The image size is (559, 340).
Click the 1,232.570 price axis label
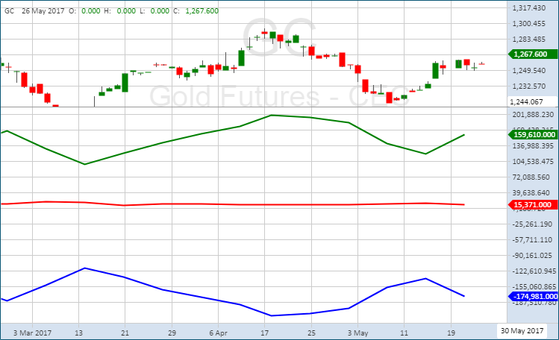[529, 86]
